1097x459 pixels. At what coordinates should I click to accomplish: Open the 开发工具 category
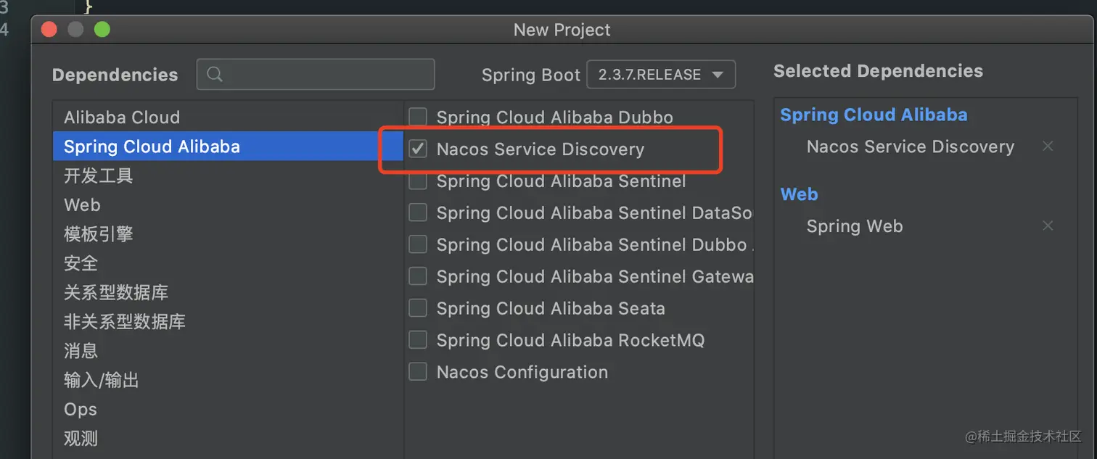click(x=99, y=176)
